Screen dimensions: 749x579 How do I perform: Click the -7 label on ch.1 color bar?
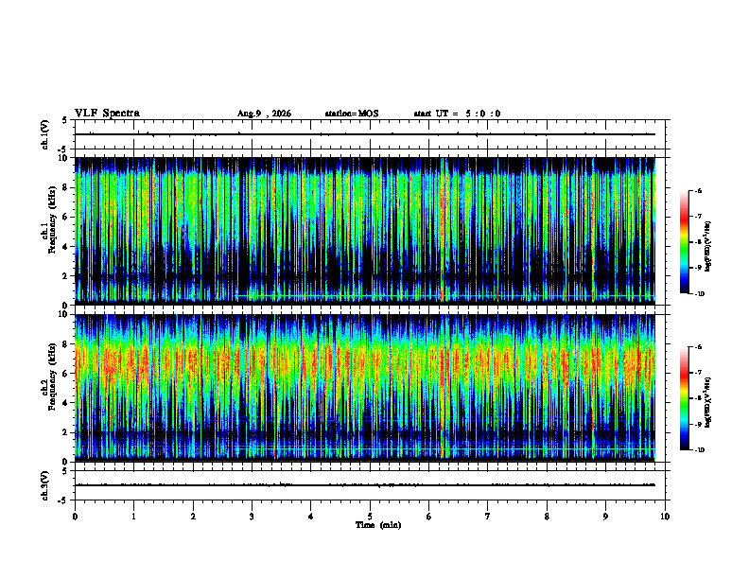pyautogui.click(x=697, y=217)
